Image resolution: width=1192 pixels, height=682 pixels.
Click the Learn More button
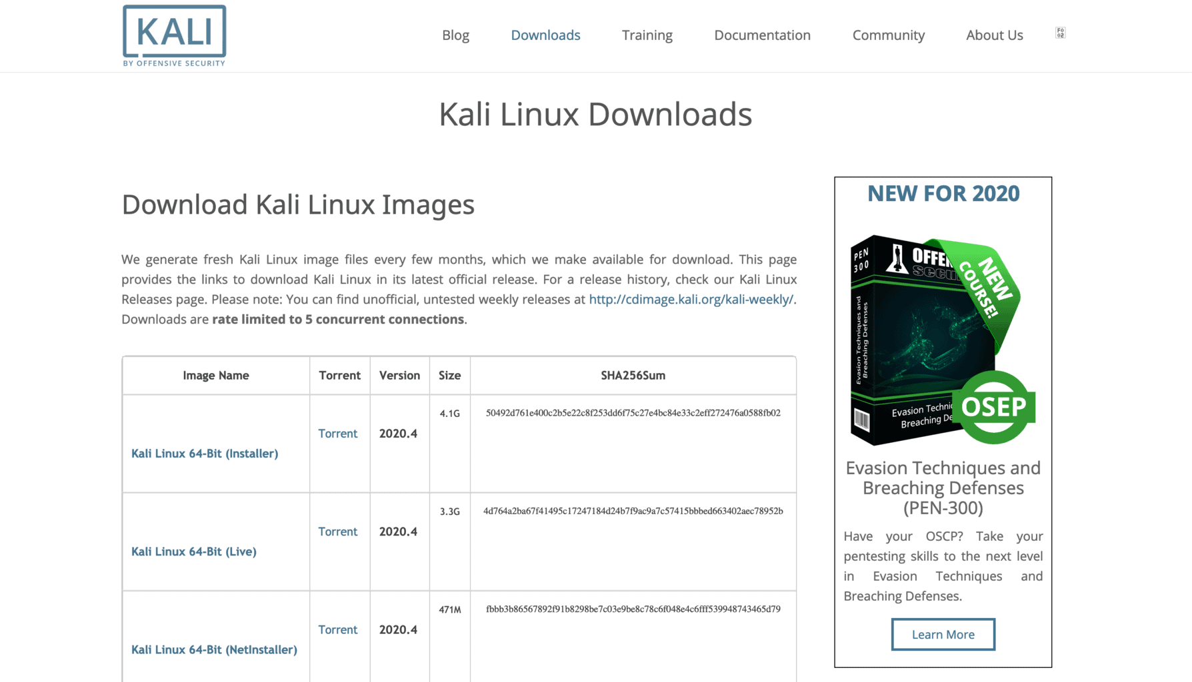[943, 634]
